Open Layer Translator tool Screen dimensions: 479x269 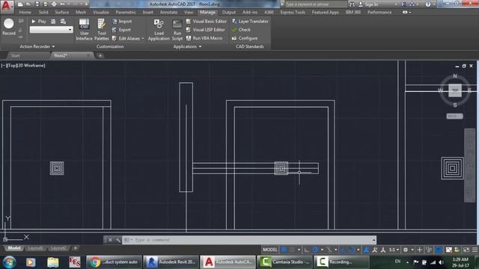pos(250,22)
